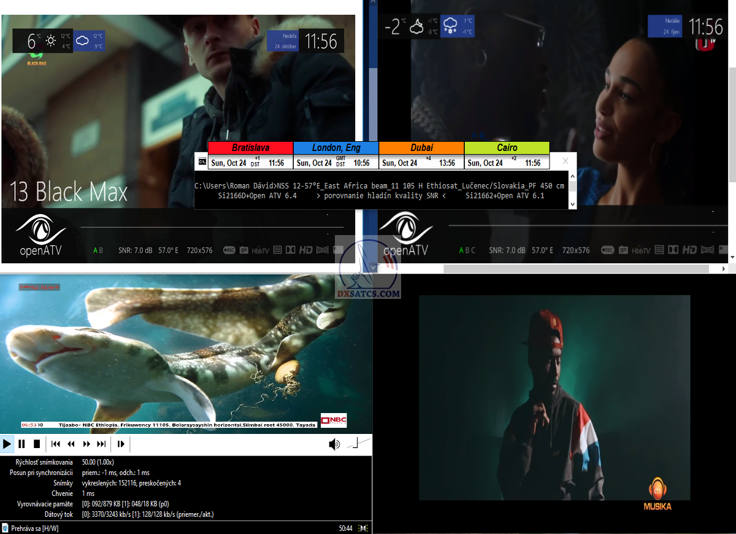
Task: Skip to next track in player controls
Action: click(102, 444)
